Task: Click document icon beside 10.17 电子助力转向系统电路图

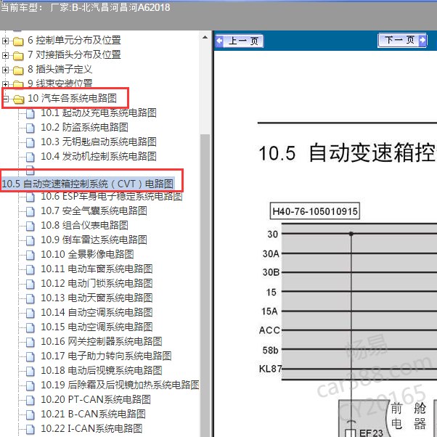Action: coord(30,356)
